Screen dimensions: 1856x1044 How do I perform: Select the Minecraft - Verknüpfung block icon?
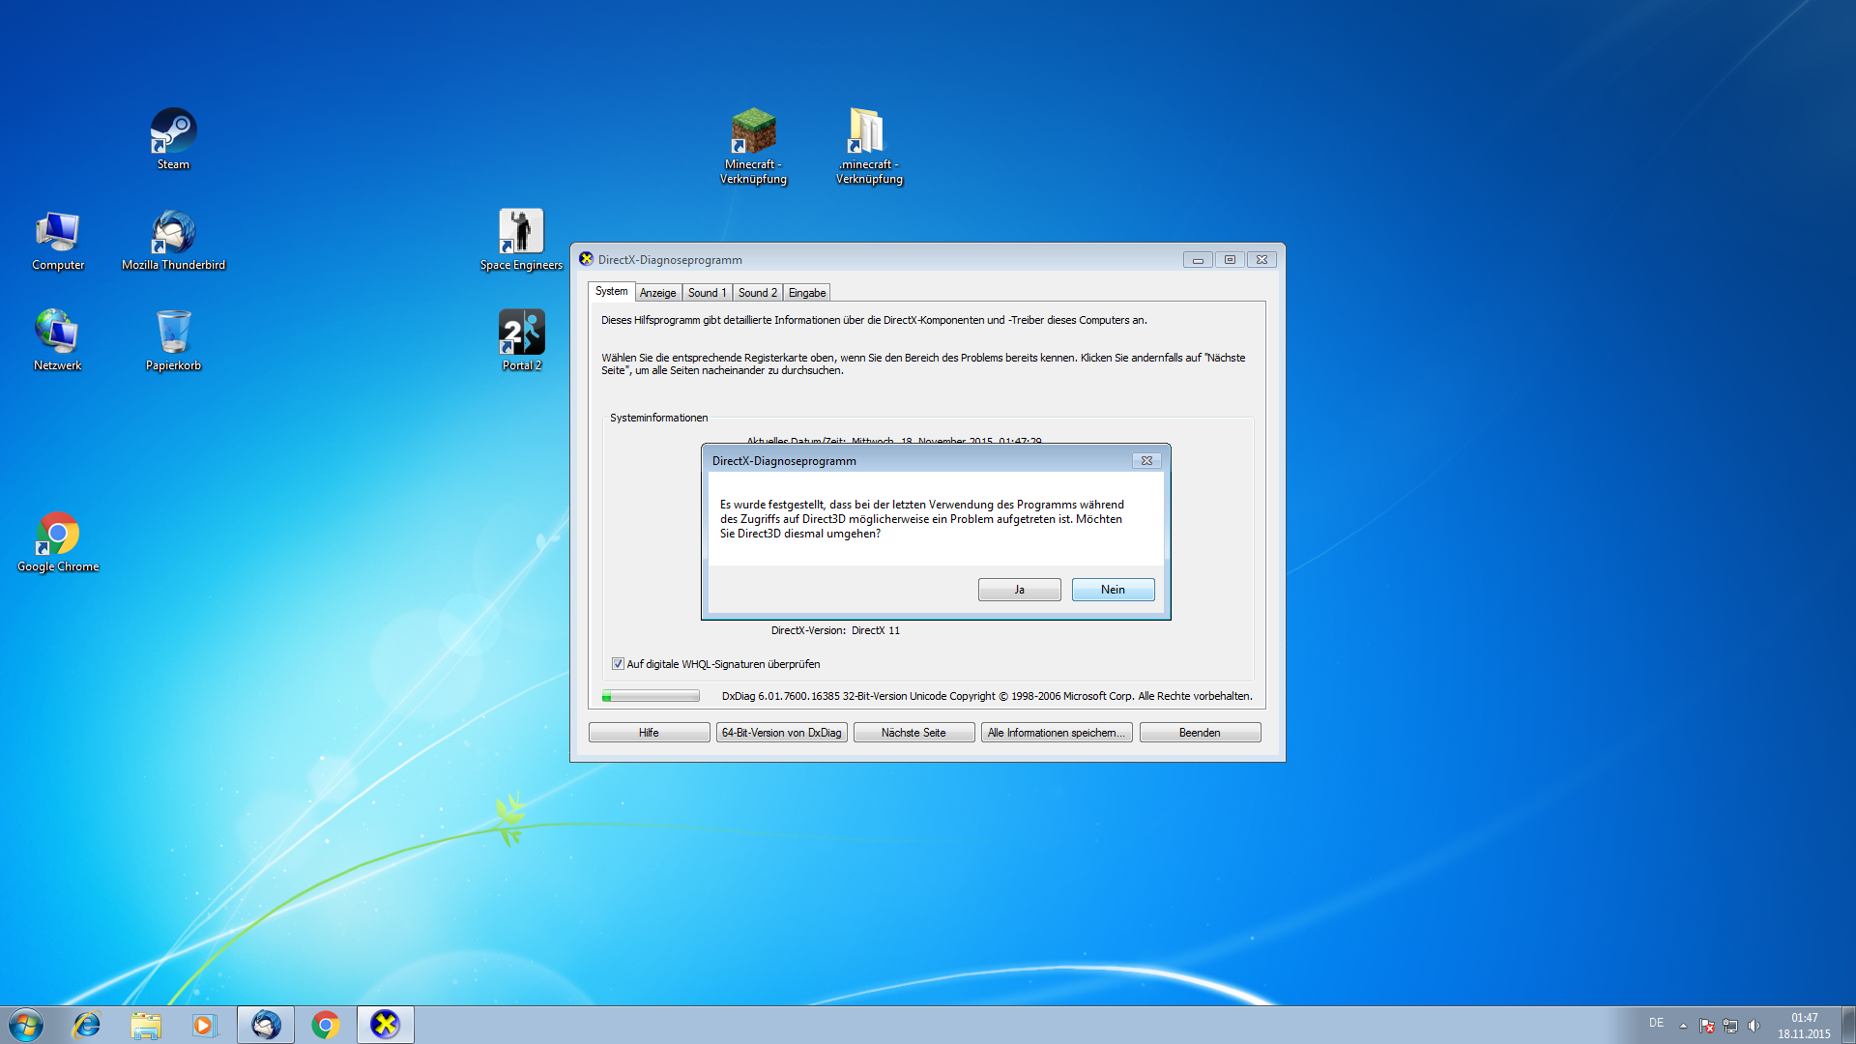pos(753,146)
